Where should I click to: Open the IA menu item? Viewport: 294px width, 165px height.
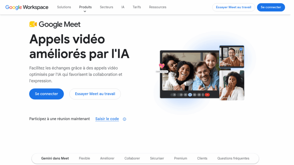(x=123, y=7)
